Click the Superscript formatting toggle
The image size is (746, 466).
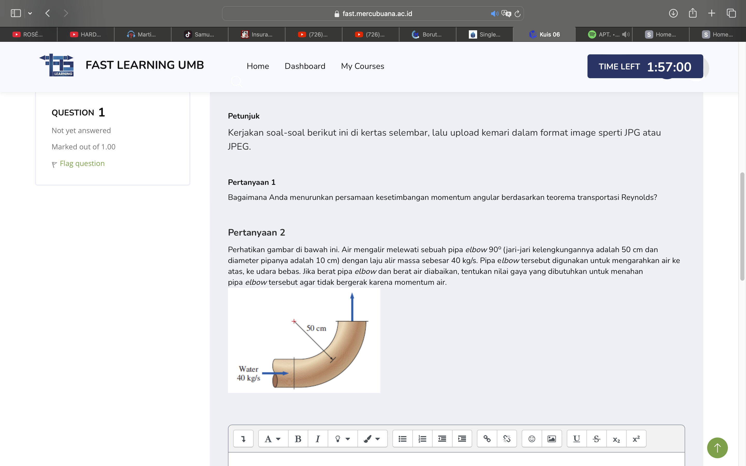(x=636, y=439)
